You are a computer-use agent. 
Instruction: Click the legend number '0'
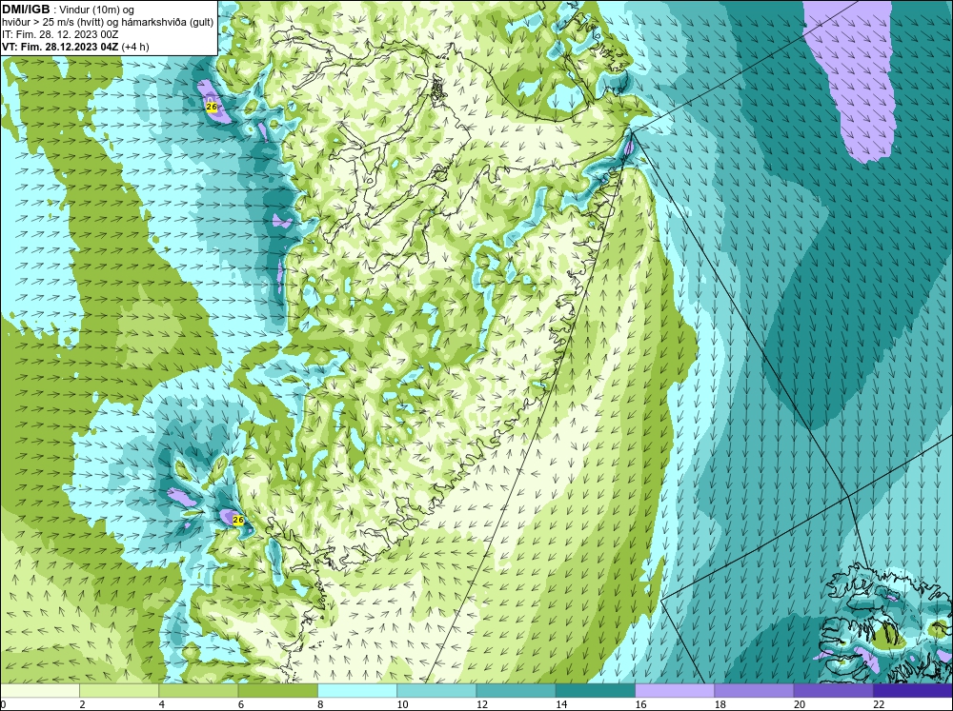[3, 704]
